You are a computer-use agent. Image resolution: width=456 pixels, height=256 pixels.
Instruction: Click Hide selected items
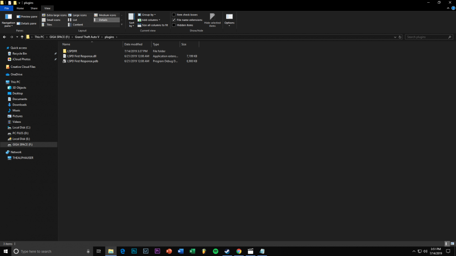(x=212, y=20)
